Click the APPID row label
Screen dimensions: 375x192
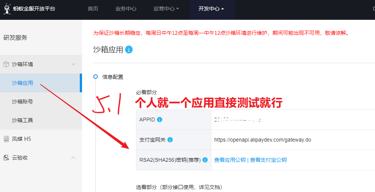coord(147,120)
